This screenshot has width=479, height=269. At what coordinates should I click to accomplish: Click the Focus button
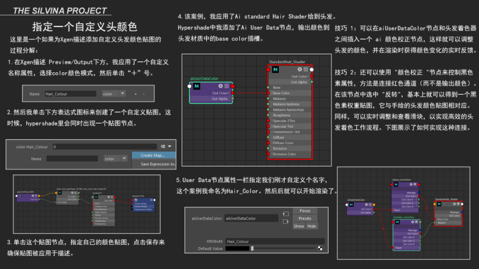(305, 211)
